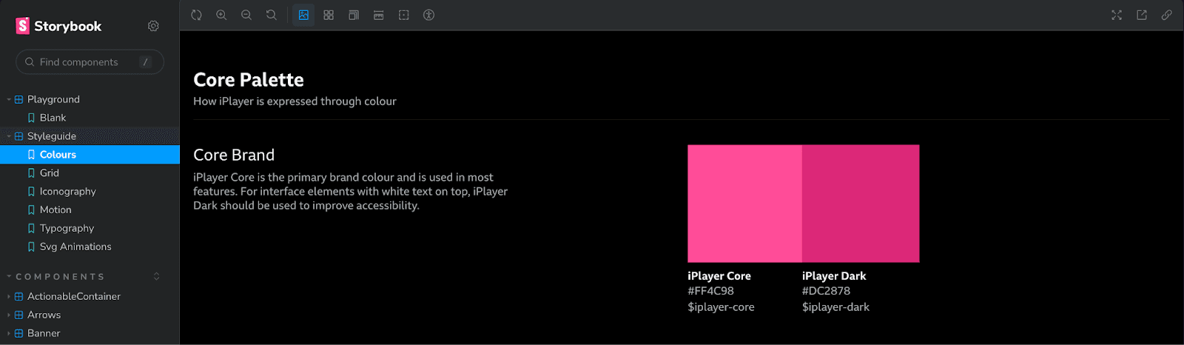The height and width of the screenshot is (345, 1184).
Task: Open the Typography story
Action: [90, 228]
